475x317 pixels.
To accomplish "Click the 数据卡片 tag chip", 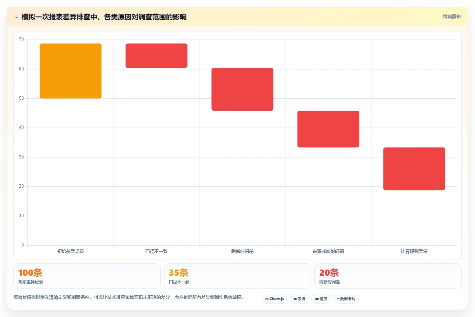I will pyautogui.click(x=346, y=299).
